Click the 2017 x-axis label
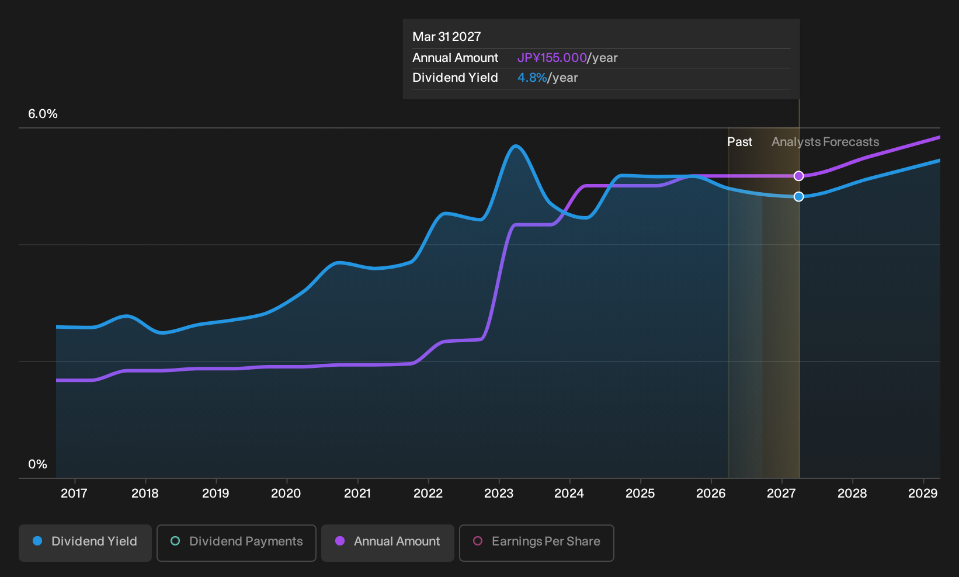The width and height of the screenshot is (959, 577). (74, 493)
